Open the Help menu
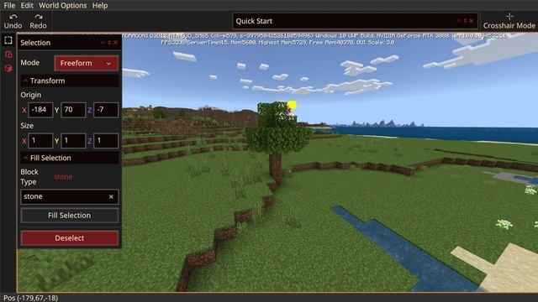 tap(100, 6)
